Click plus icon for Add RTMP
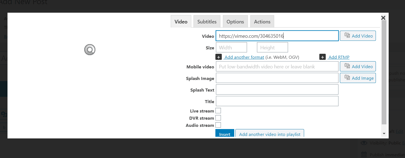 [322, 57]
